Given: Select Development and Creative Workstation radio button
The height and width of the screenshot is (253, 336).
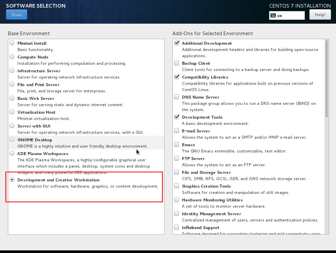Looking at the screenshot, I should tap(12, 180).
